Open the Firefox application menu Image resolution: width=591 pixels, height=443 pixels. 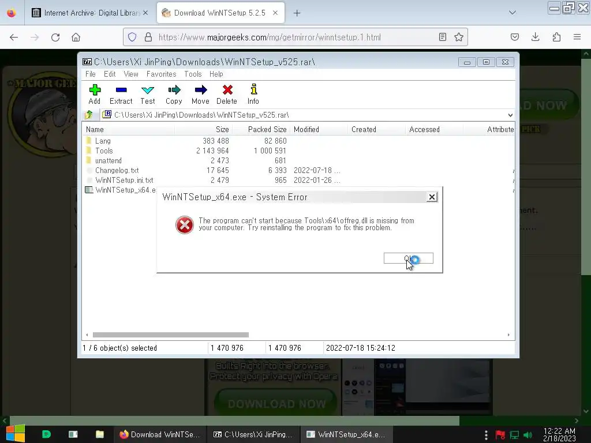(577, 37)
